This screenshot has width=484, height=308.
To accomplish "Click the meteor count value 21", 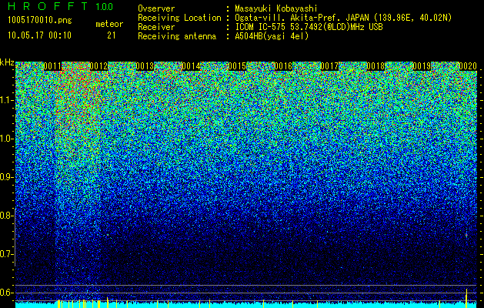I will click(112, 35).
